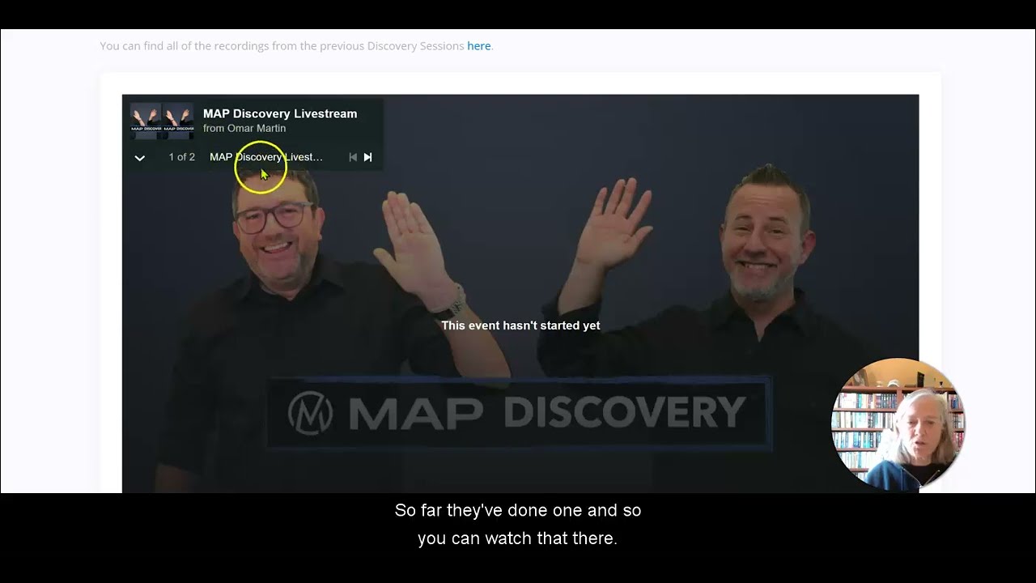Open the Omar Martin author link
Image resolution: width=1036 pixels, height=583 pixels.
[256, 128]
